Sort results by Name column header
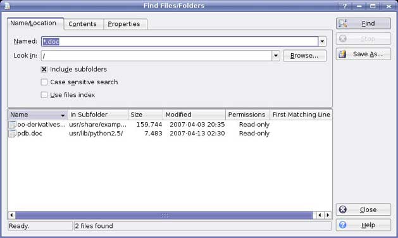Viewport: 398px width, 238px height. click(x=38, y=115)
